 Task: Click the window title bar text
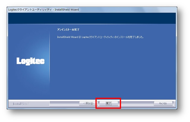click(x=44, y=10)
